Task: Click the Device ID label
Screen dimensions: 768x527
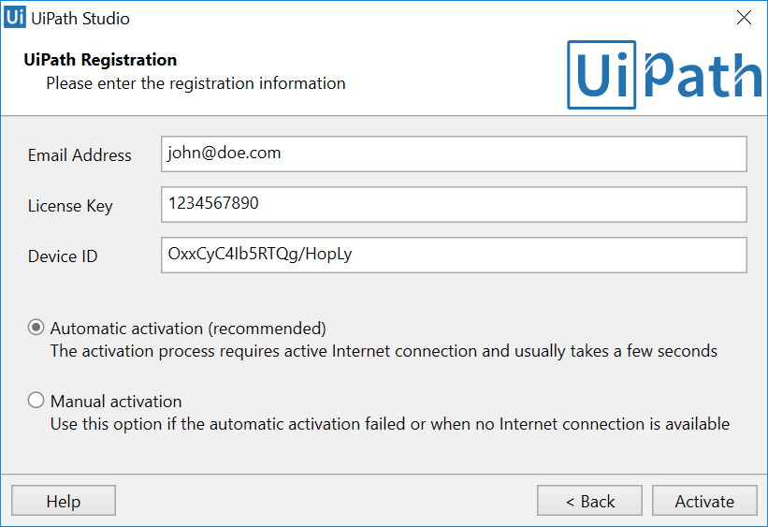Action: [x=63, y=256]
